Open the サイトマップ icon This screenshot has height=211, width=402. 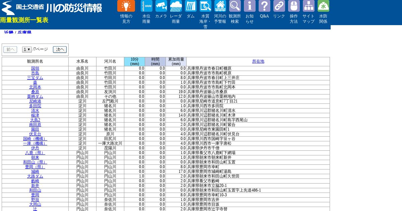coord(309,6)
